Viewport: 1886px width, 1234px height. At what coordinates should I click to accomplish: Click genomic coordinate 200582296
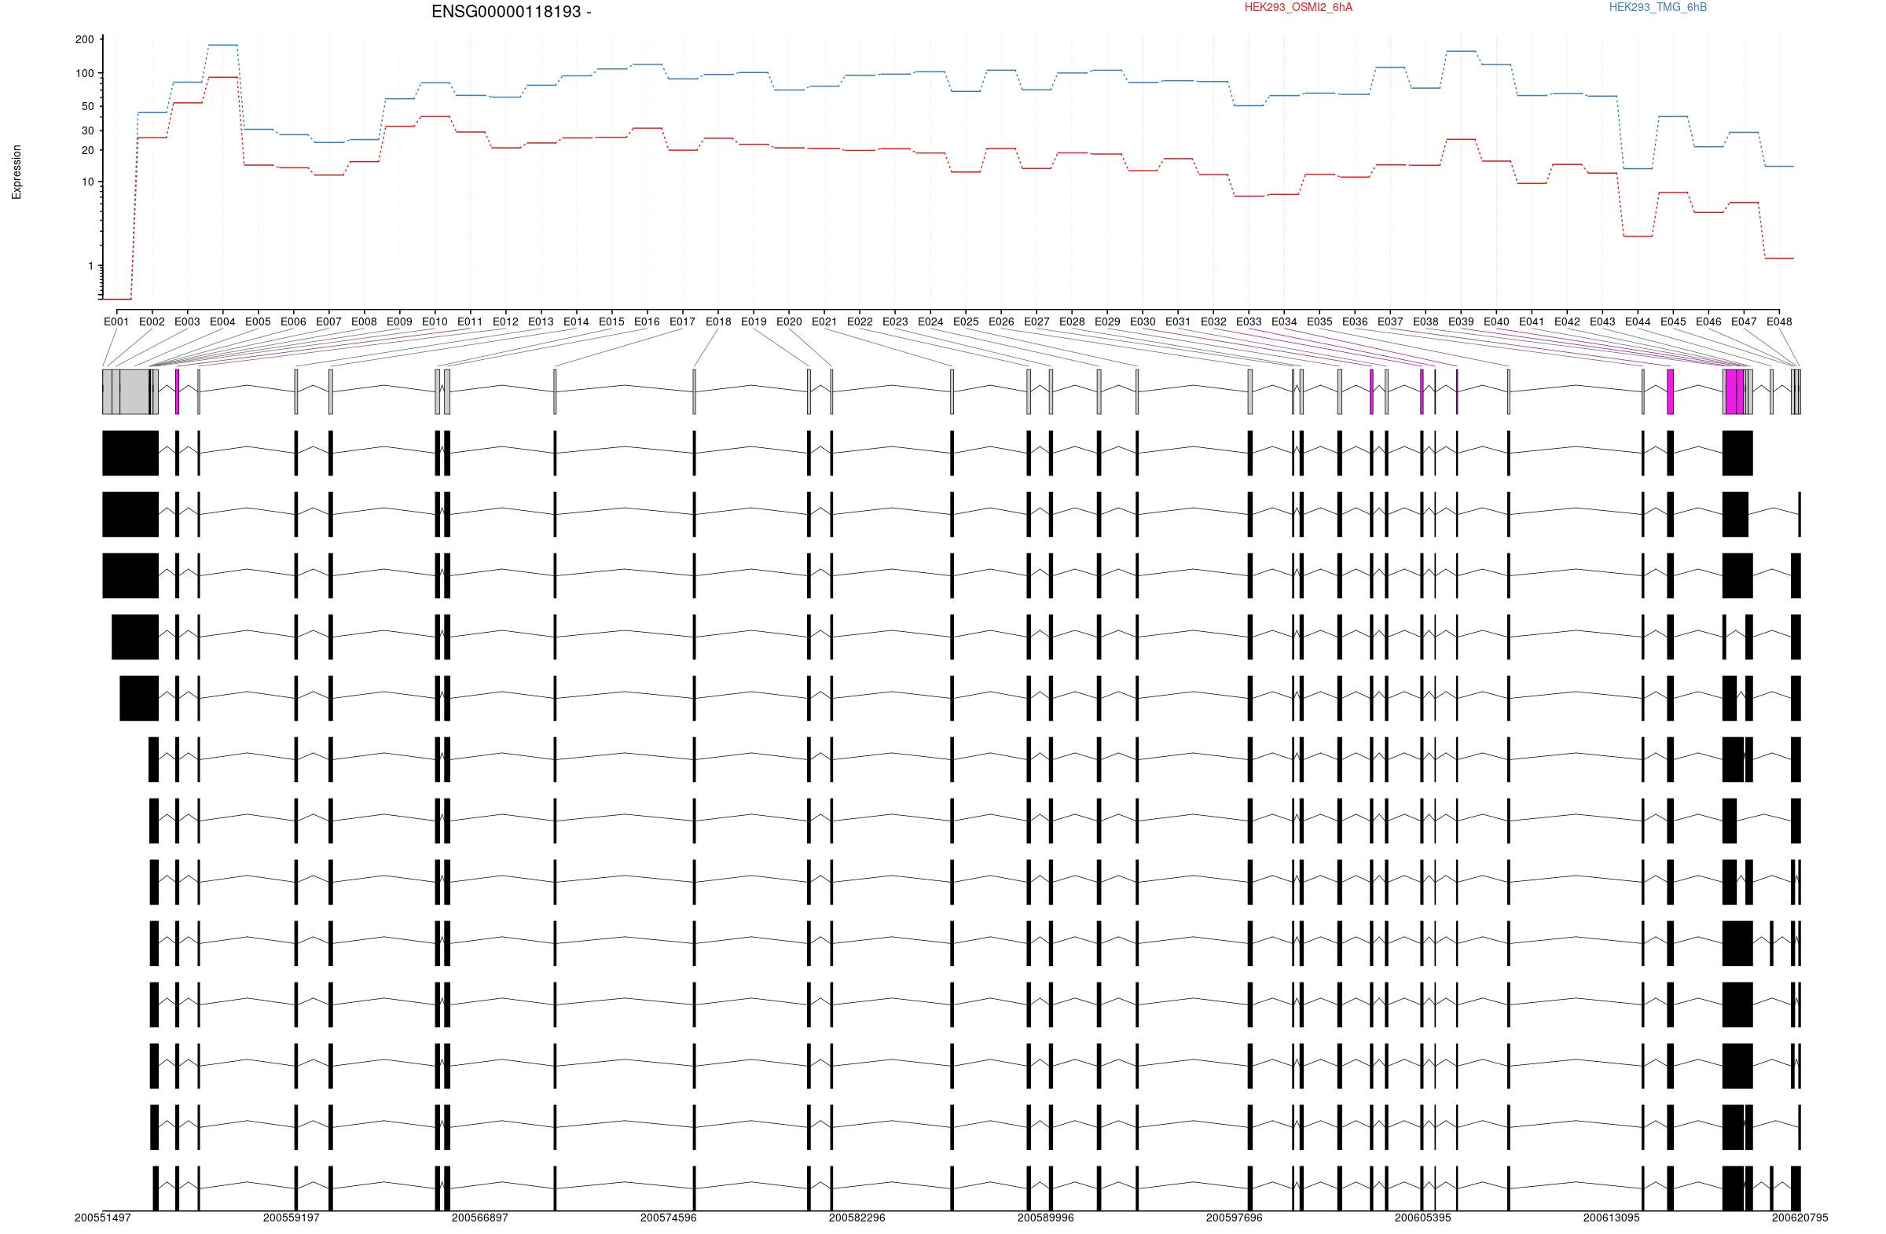coord(857,1217)
